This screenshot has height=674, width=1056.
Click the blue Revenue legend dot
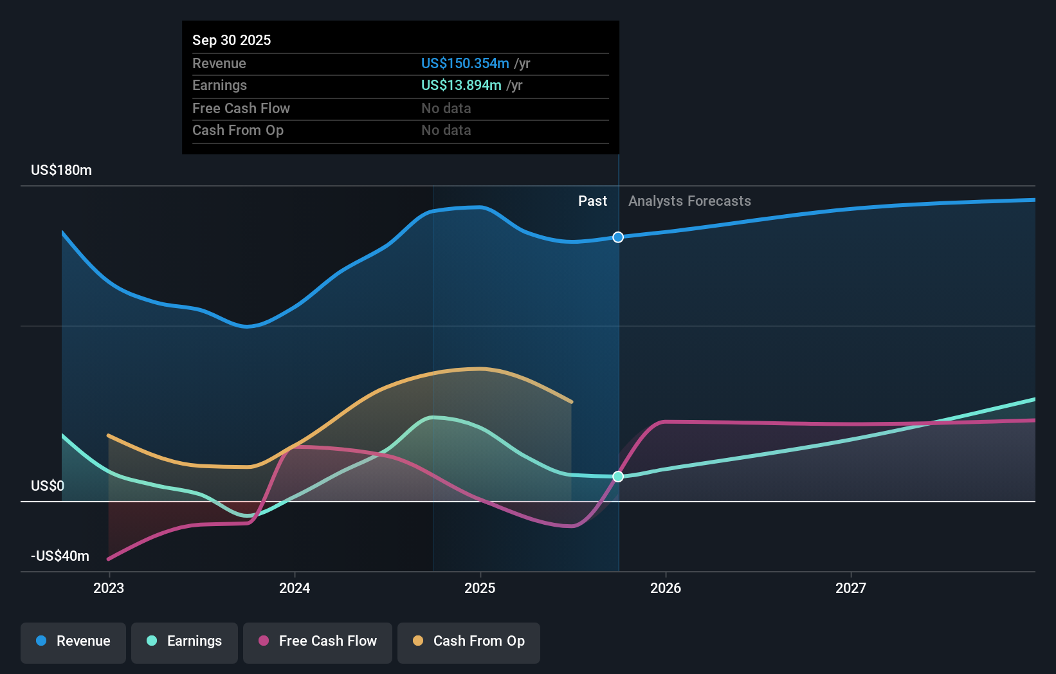pos(41,641)
